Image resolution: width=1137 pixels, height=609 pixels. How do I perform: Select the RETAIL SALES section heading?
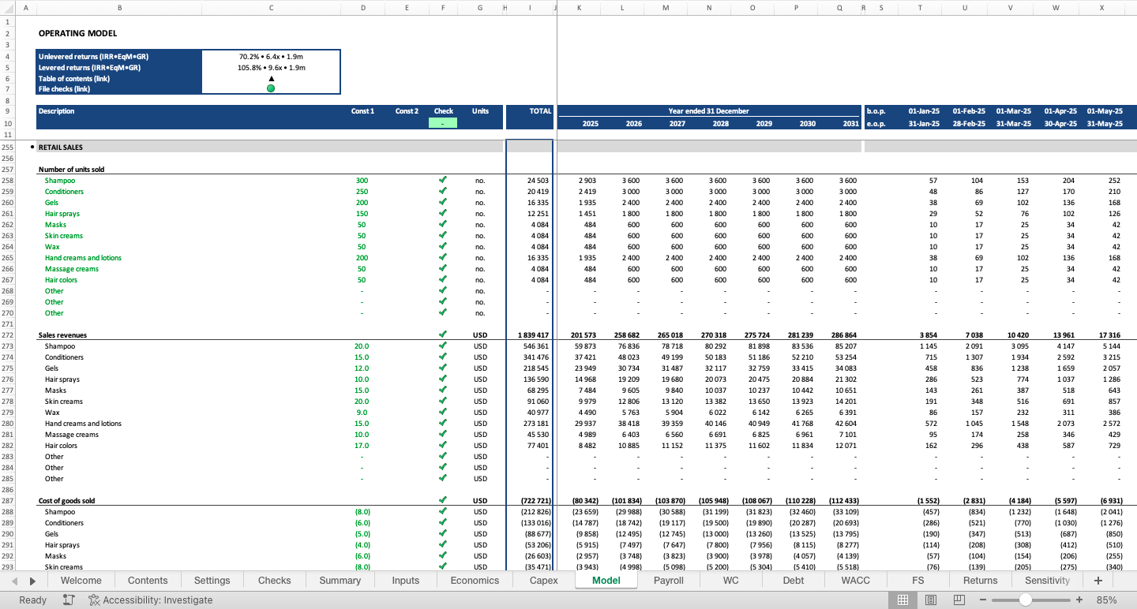click(61, 147)
